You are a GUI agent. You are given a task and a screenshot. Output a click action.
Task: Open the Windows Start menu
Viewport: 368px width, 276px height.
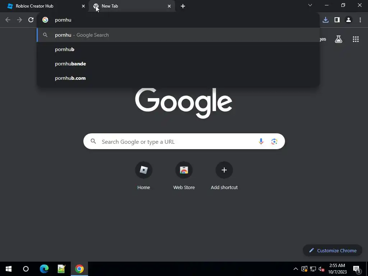tap(9, 269)
